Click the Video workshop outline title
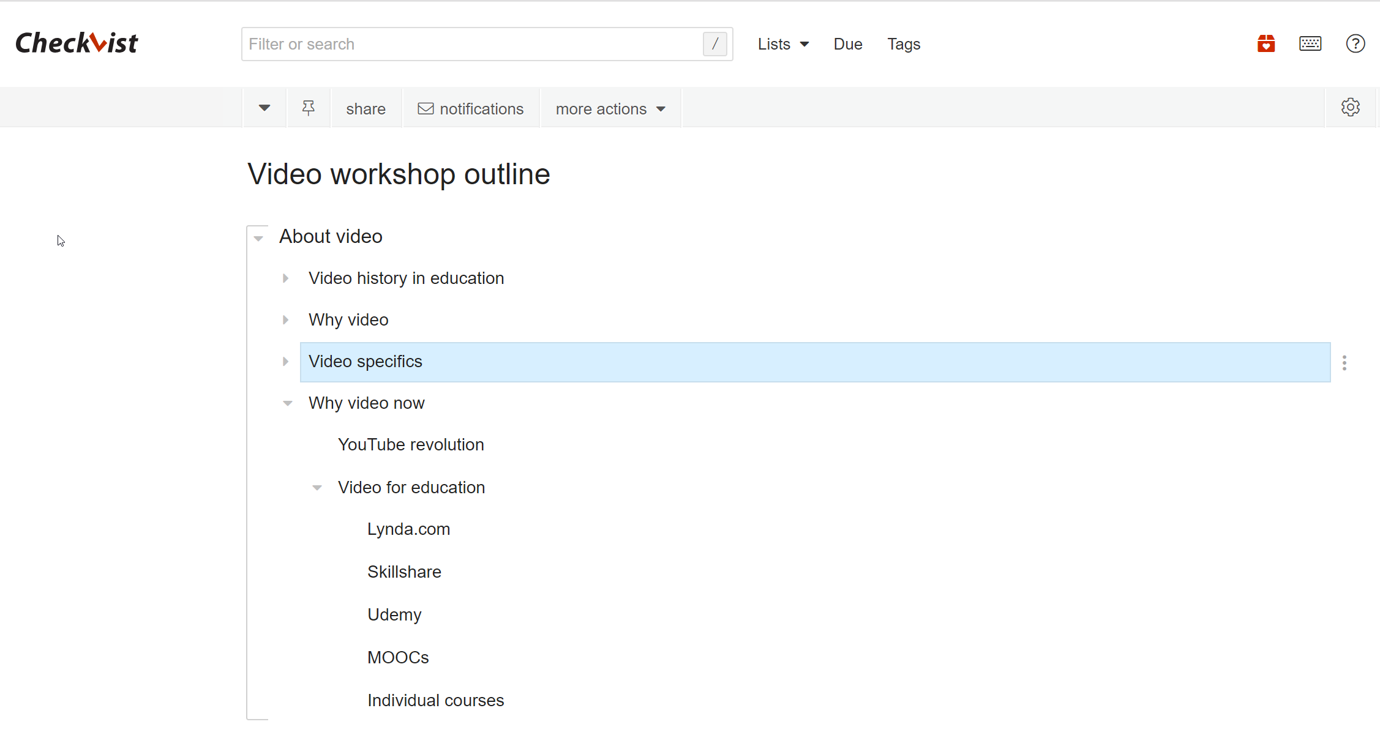Viewport: 1380px width, 738px height. point(399,174)
